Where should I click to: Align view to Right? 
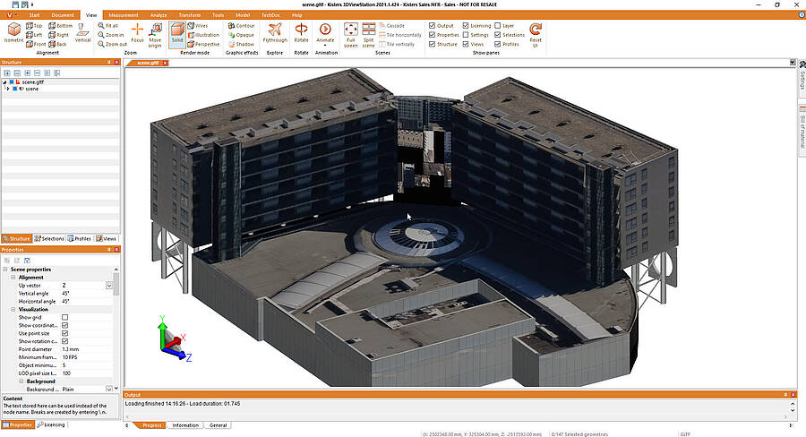pos(58,35)
